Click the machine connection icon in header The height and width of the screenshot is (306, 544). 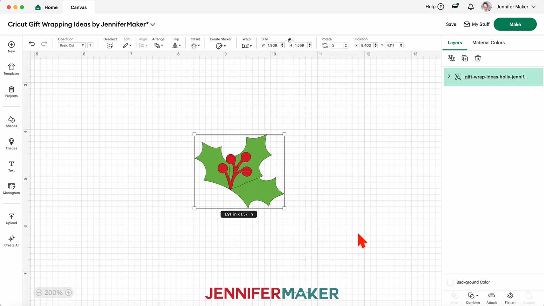coord(455,6)
